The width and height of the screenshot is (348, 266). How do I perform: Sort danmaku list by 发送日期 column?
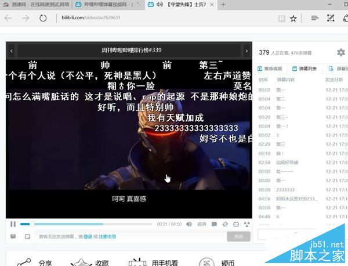(334, 80)
